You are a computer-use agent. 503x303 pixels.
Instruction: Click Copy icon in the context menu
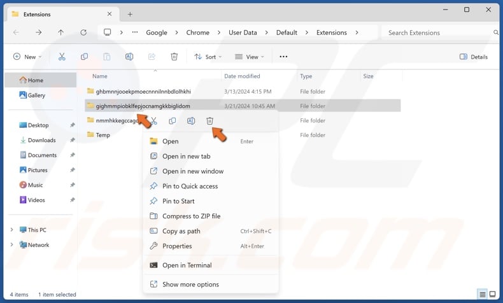click(x=173, y=121)
